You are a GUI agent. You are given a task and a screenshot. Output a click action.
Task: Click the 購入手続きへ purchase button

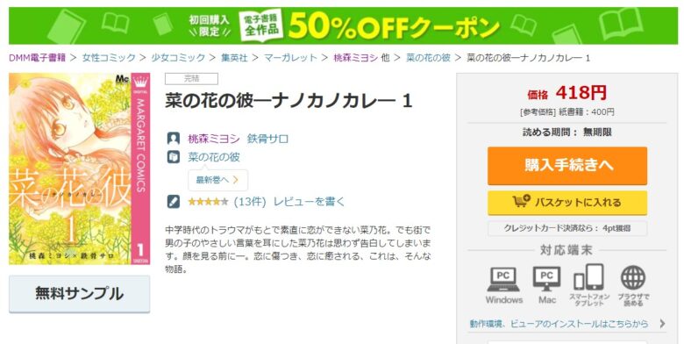[x=567, y=166]
